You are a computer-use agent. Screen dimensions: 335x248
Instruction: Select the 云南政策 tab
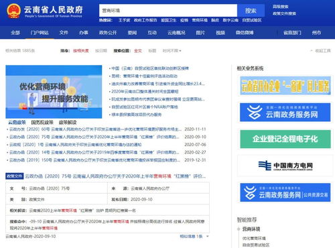(17, 122)
